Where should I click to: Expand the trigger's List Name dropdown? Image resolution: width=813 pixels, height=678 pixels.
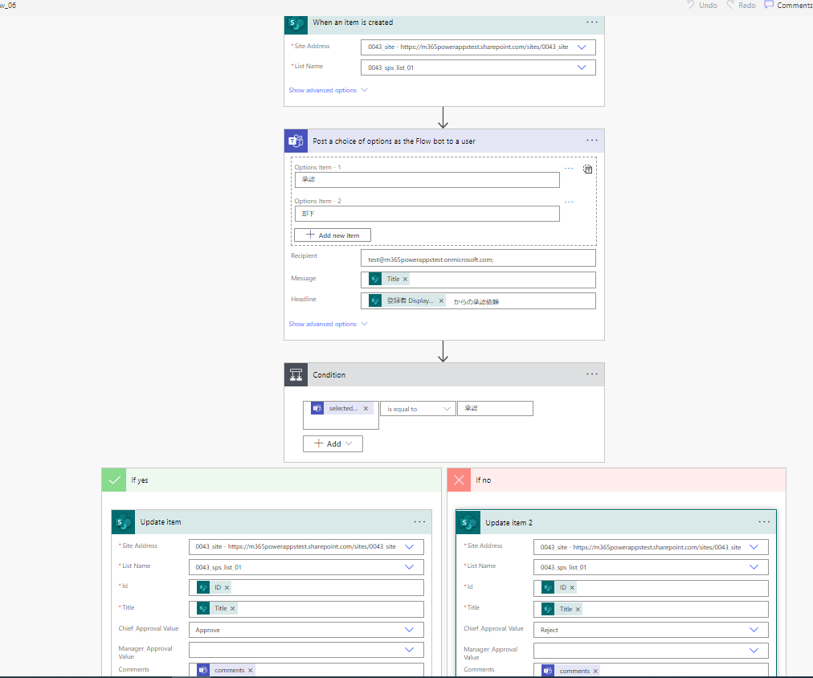coord(582,68)
